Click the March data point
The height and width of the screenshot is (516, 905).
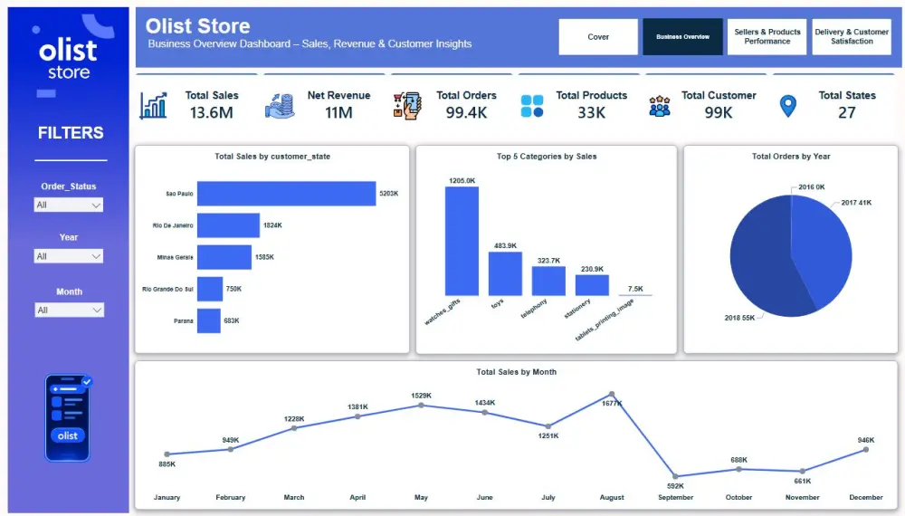pos(294,428)
